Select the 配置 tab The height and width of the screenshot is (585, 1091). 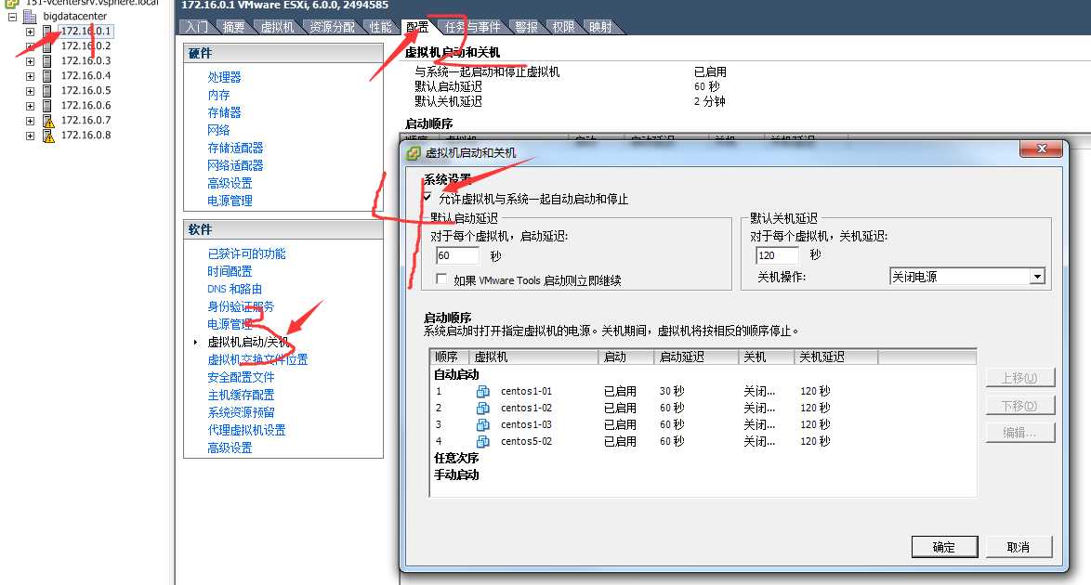[417, 27]
